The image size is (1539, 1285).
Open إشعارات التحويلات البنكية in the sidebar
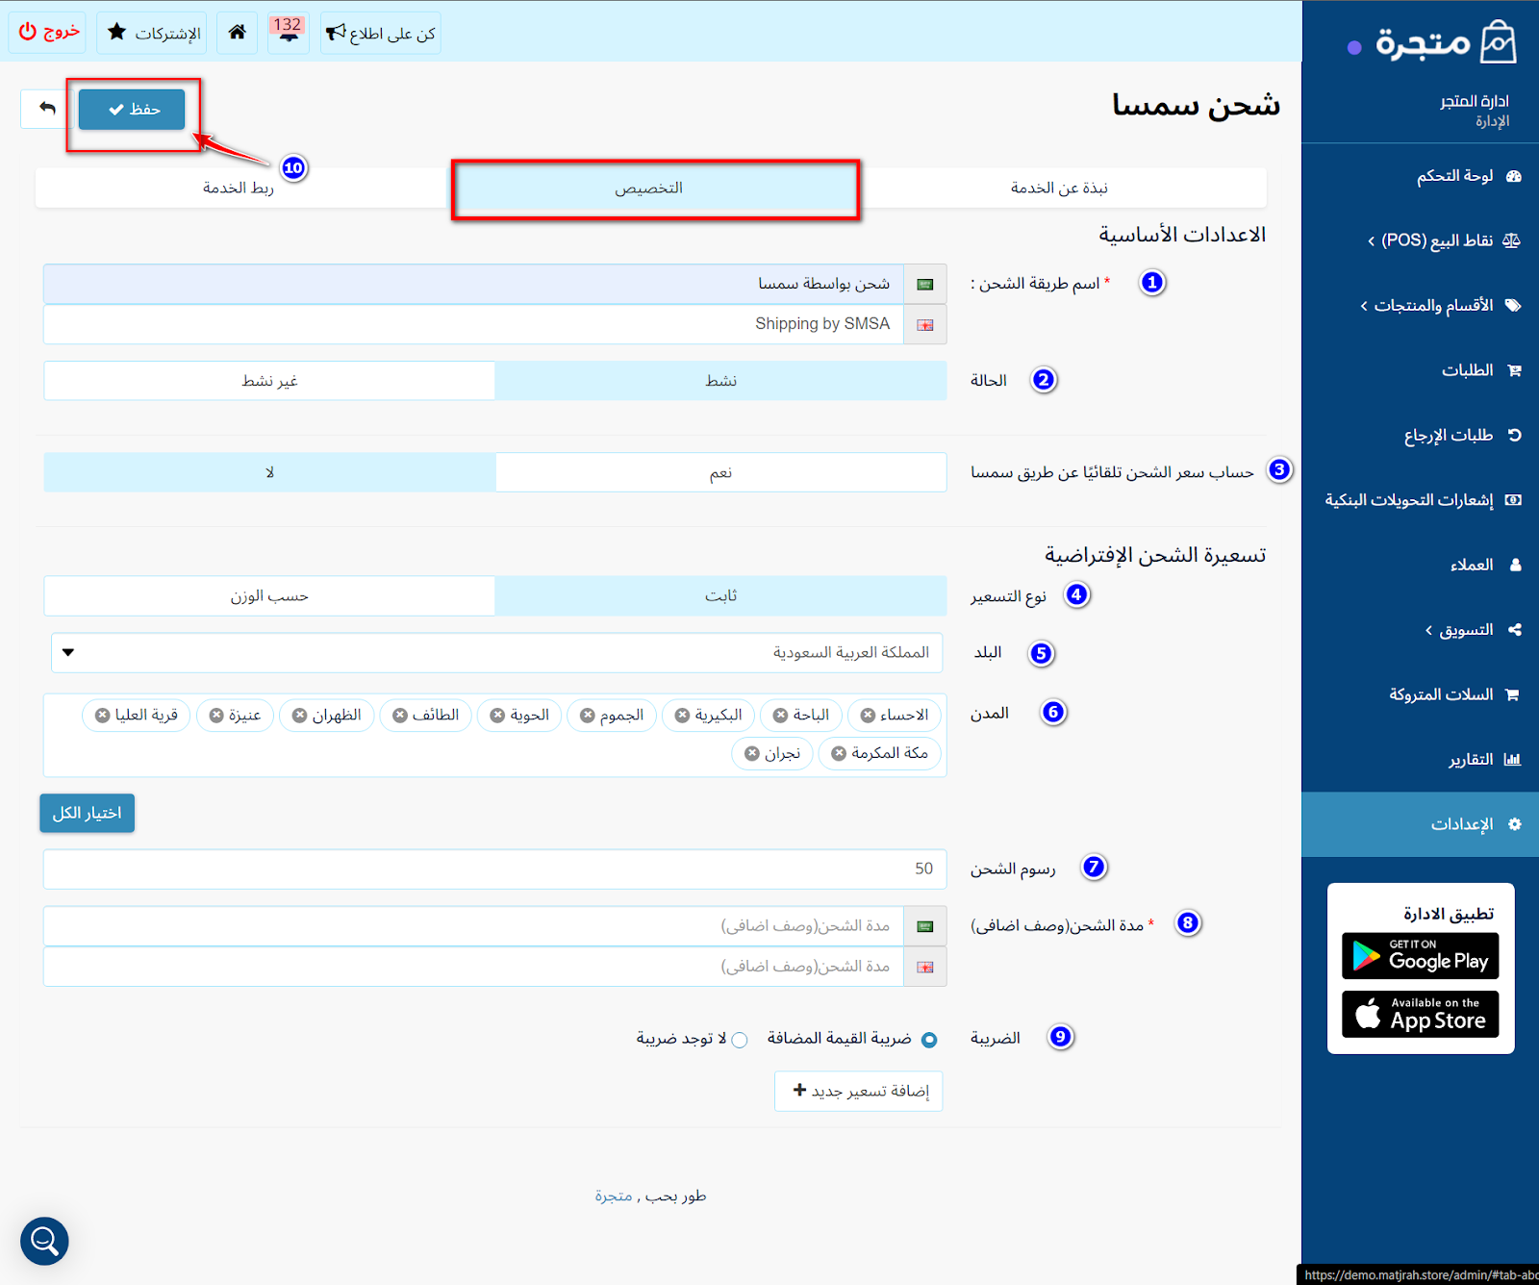(1423, 500)
